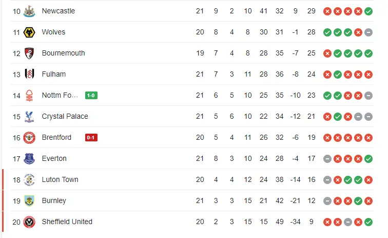
Task: Click Everton's most recent win form icon
Action: coord(368,158)
